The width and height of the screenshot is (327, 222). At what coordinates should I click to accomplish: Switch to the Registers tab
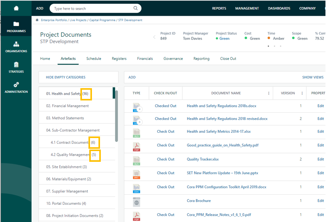point(119,59)
